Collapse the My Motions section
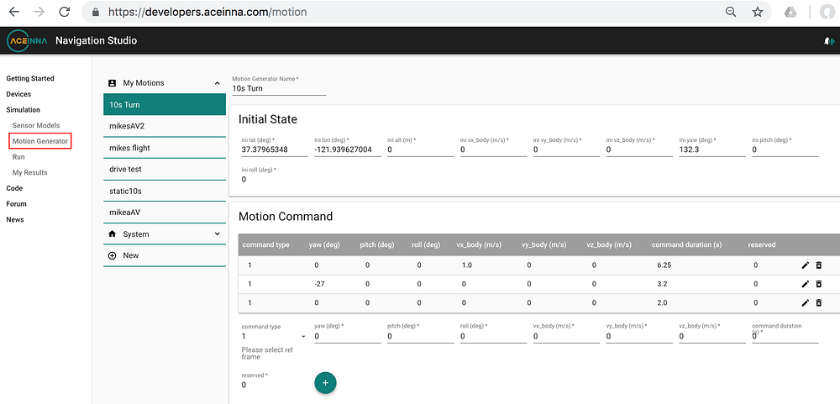This screenshot has height=404, width=840. point(217,83)
